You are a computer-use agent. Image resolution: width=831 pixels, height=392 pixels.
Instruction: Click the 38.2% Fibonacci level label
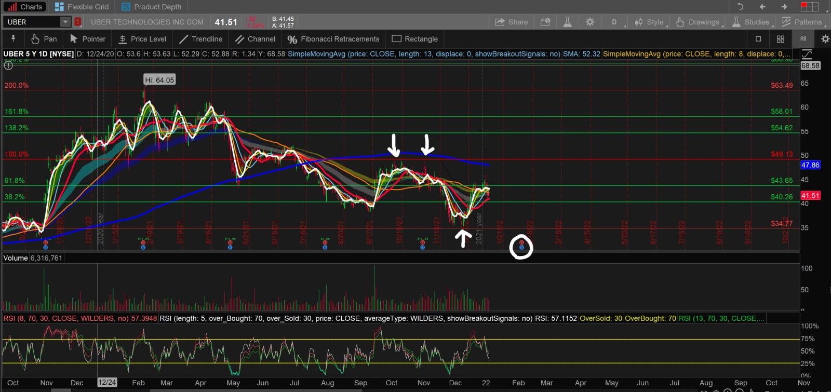pos(15,197)
